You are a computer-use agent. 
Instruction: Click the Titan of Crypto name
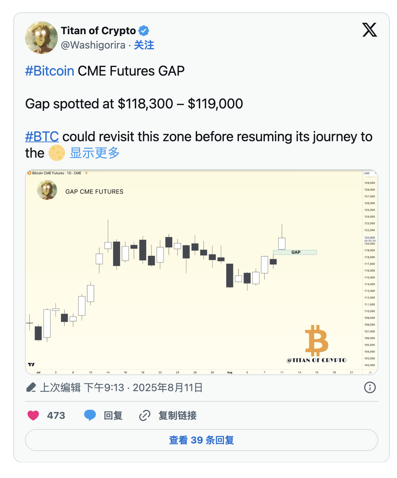click(x=98, y=31)
